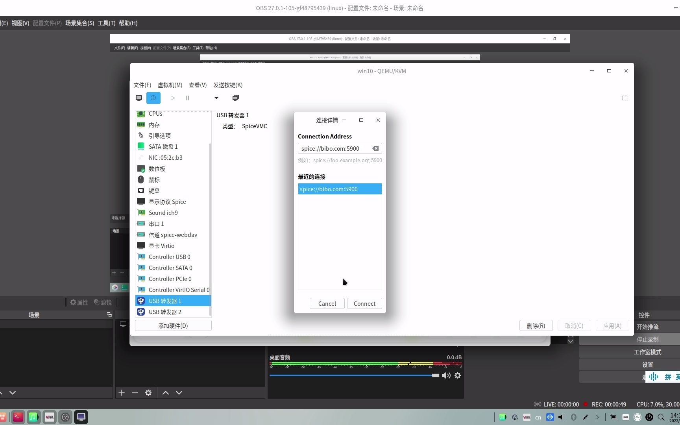Image resolution: width=680 pixels, height=425 pixels.
Task: Click the 添加硬件(D) button
Action: (173, 325)
